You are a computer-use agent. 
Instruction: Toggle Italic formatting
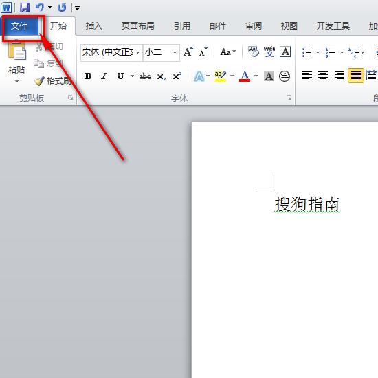104,76
